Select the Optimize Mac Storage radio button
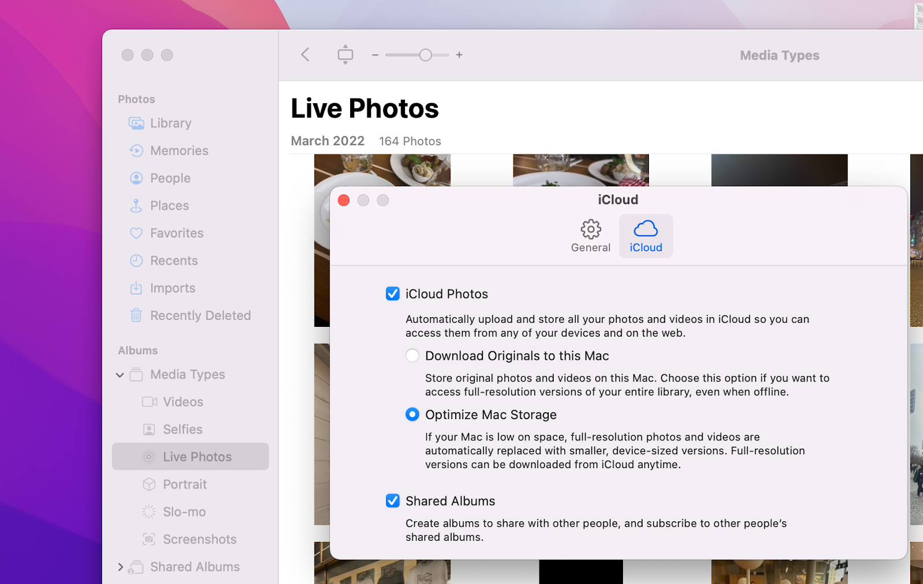The width and height of the screenshot is (923, 584). point(412,415)
